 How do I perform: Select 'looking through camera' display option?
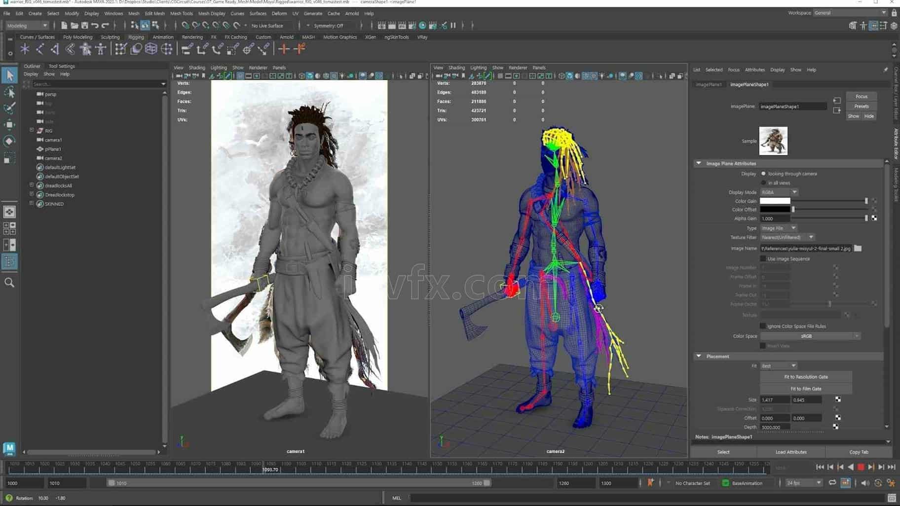coord(763,174)
